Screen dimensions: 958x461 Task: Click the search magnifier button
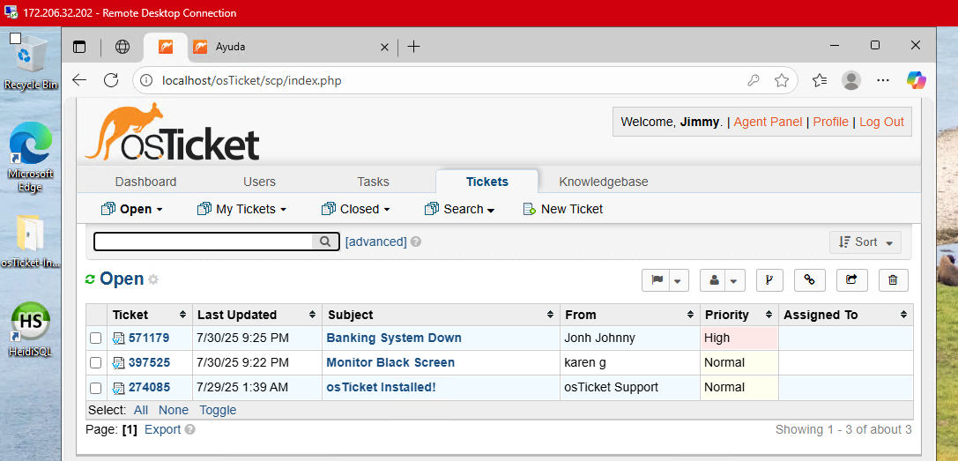pos(325,242)
